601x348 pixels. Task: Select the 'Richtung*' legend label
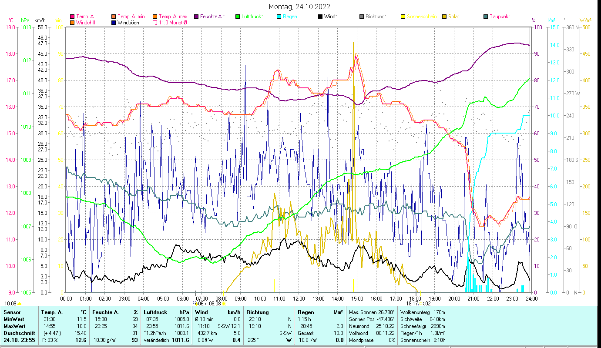point(376,17)
